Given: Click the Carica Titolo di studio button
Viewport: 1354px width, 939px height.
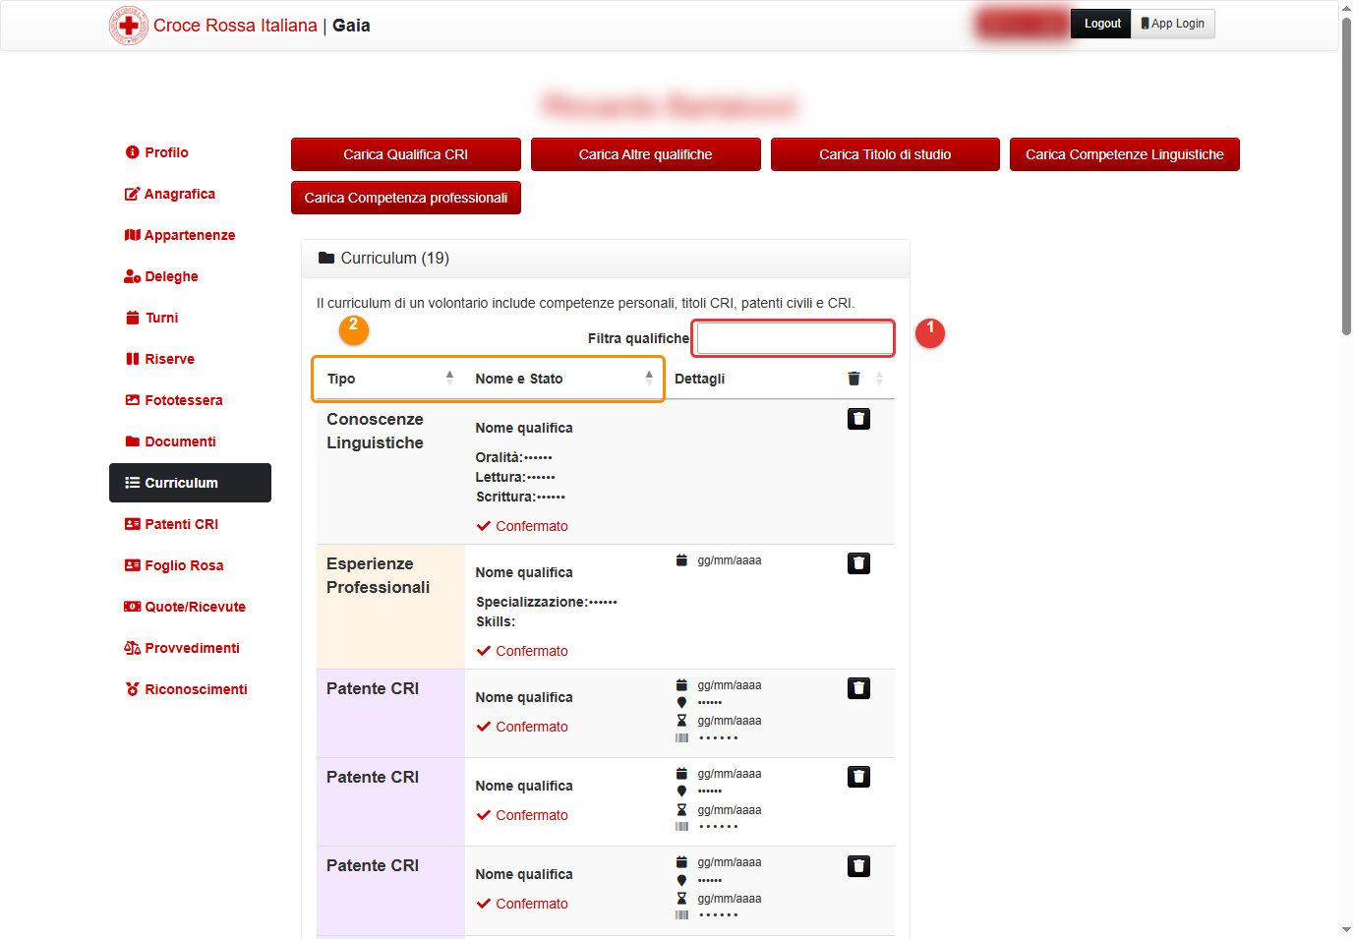Looking at the screenshot, I should click(x=885, y=154).
